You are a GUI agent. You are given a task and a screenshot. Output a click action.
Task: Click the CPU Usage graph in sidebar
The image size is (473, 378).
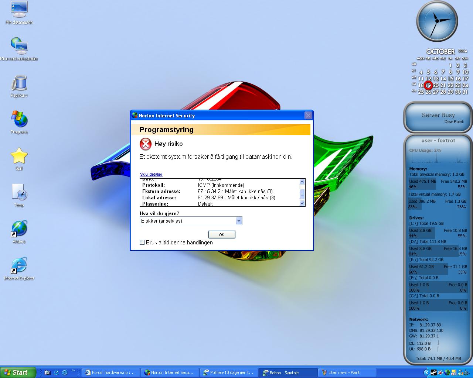438,158
